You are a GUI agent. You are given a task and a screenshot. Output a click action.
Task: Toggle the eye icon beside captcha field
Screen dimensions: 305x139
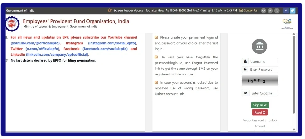tap(246, 93)
